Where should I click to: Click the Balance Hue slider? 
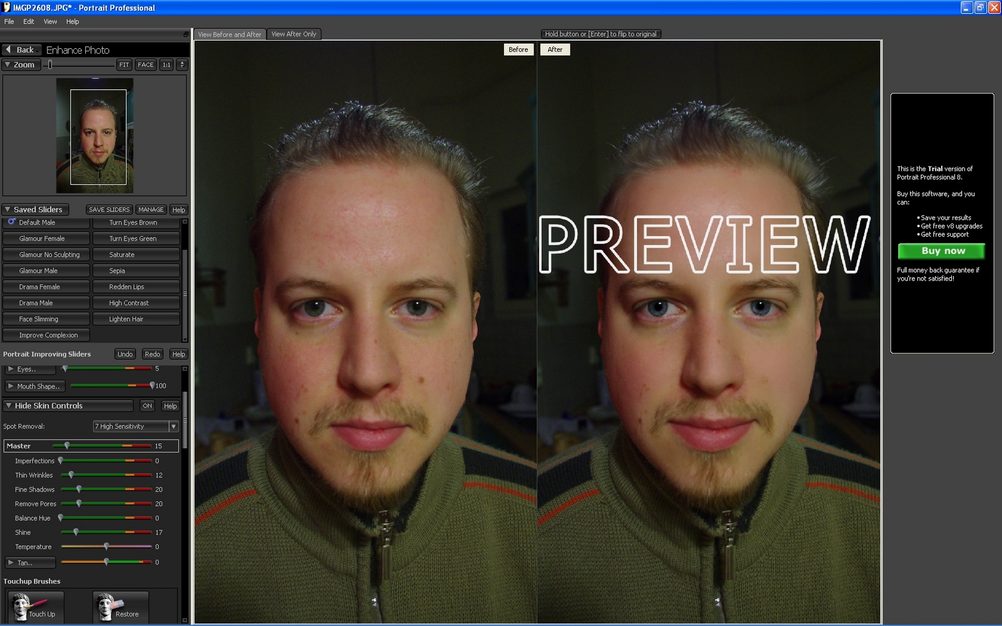coord(106,518)
